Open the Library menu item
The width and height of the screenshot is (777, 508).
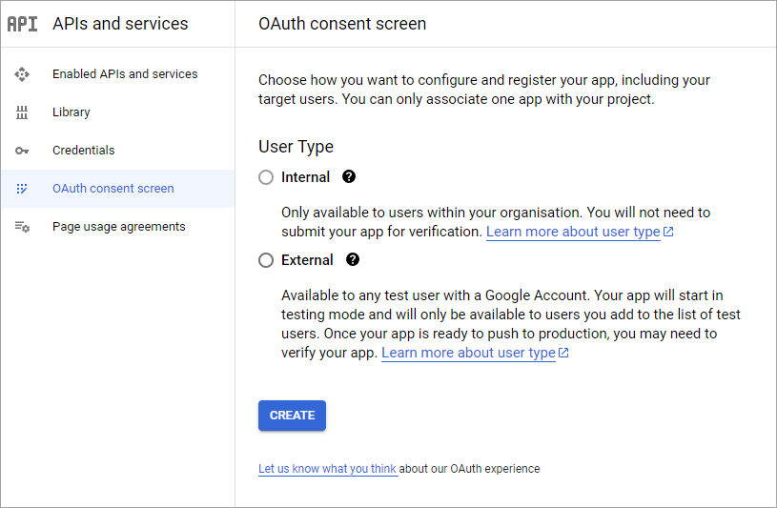pyautogui.click(x=72, y=112)
